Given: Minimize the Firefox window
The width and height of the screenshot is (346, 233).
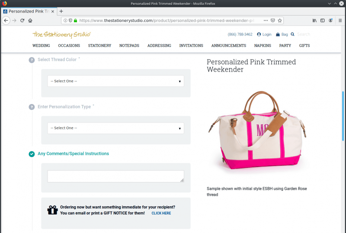Looking at the screenshot, I should coord(329,3).
